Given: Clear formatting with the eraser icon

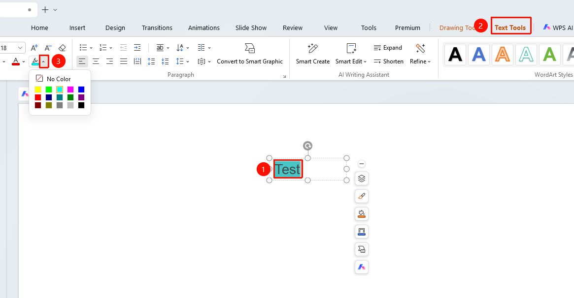Looking at the screenshot, I should (x=62, y=48).
